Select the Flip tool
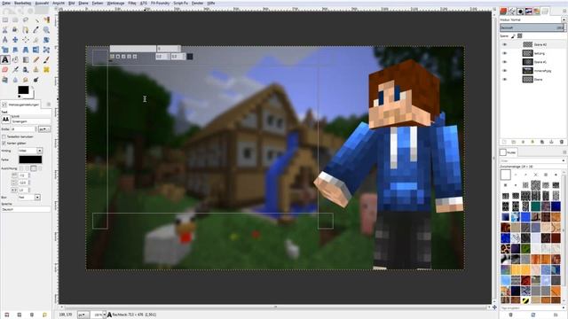The height and width of the screenshot is (319, 568). (x=36, y=50)
